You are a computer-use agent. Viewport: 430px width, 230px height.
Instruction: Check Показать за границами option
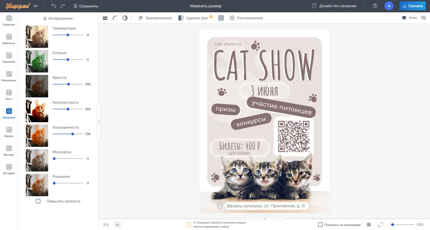[320, 225]
